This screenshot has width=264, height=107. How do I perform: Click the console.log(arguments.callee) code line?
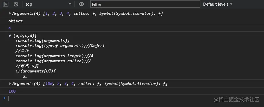pos(53,61)
